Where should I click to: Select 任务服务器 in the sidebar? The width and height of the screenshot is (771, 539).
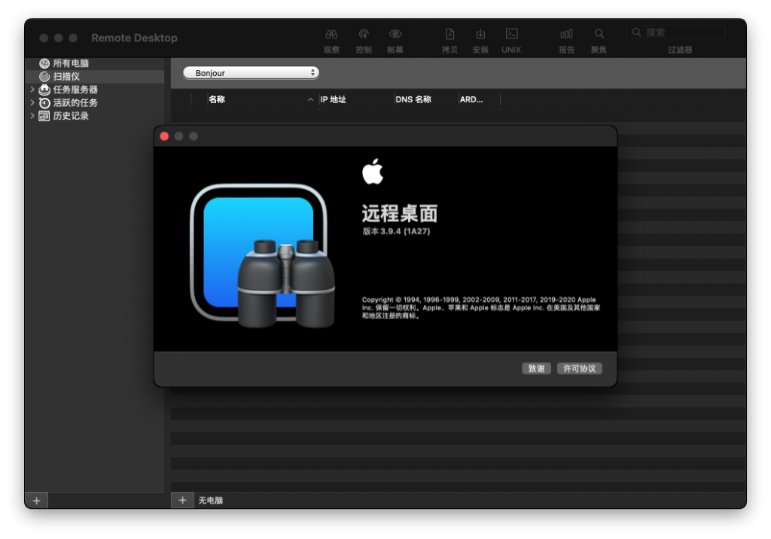(94, 90)
